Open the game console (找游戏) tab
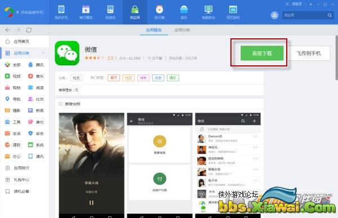Screen dimensions: 338x218 [x=110, y=12]
